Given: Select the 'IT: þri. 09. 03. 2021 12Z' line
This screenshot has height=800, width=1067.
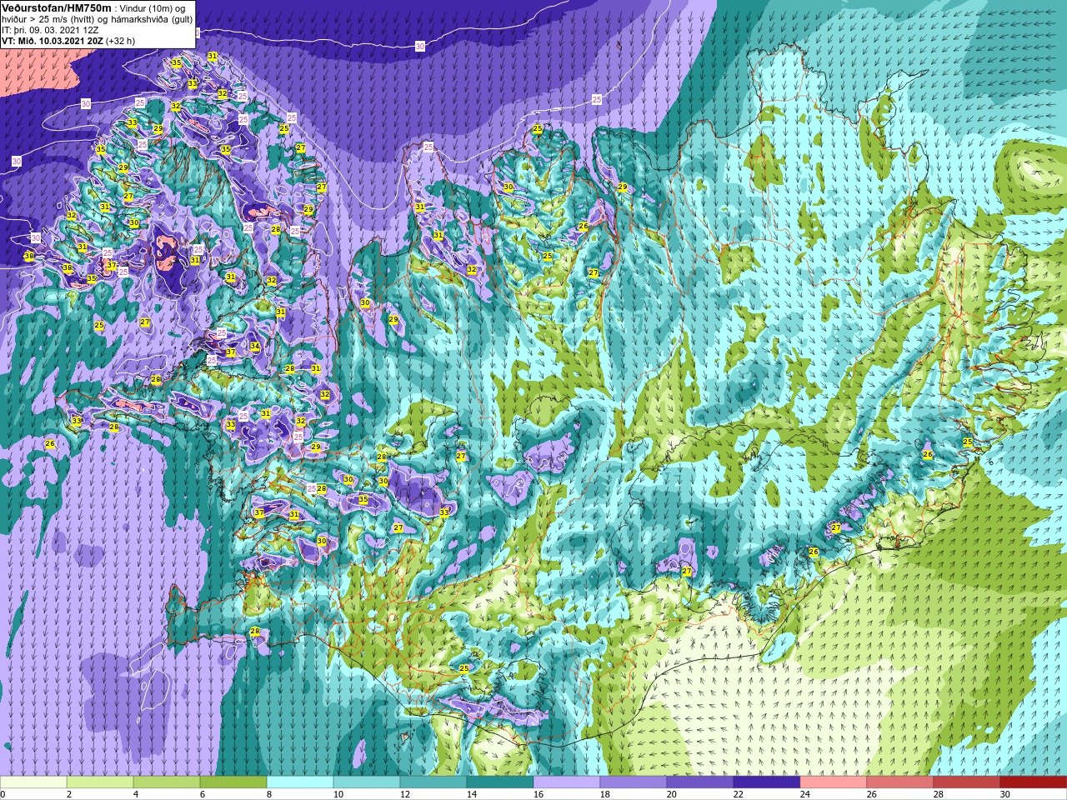Looking at the screenshot, I should click(50, 29).
